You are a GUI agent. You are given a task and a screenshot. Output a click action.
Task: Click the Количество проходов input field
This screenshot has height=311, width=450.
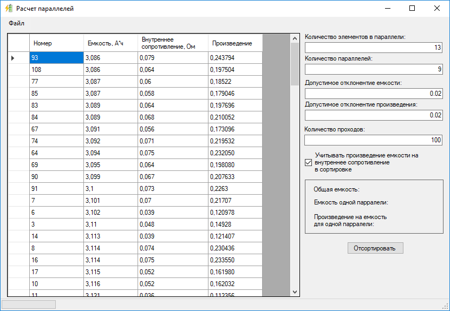[x=374, y=140]
